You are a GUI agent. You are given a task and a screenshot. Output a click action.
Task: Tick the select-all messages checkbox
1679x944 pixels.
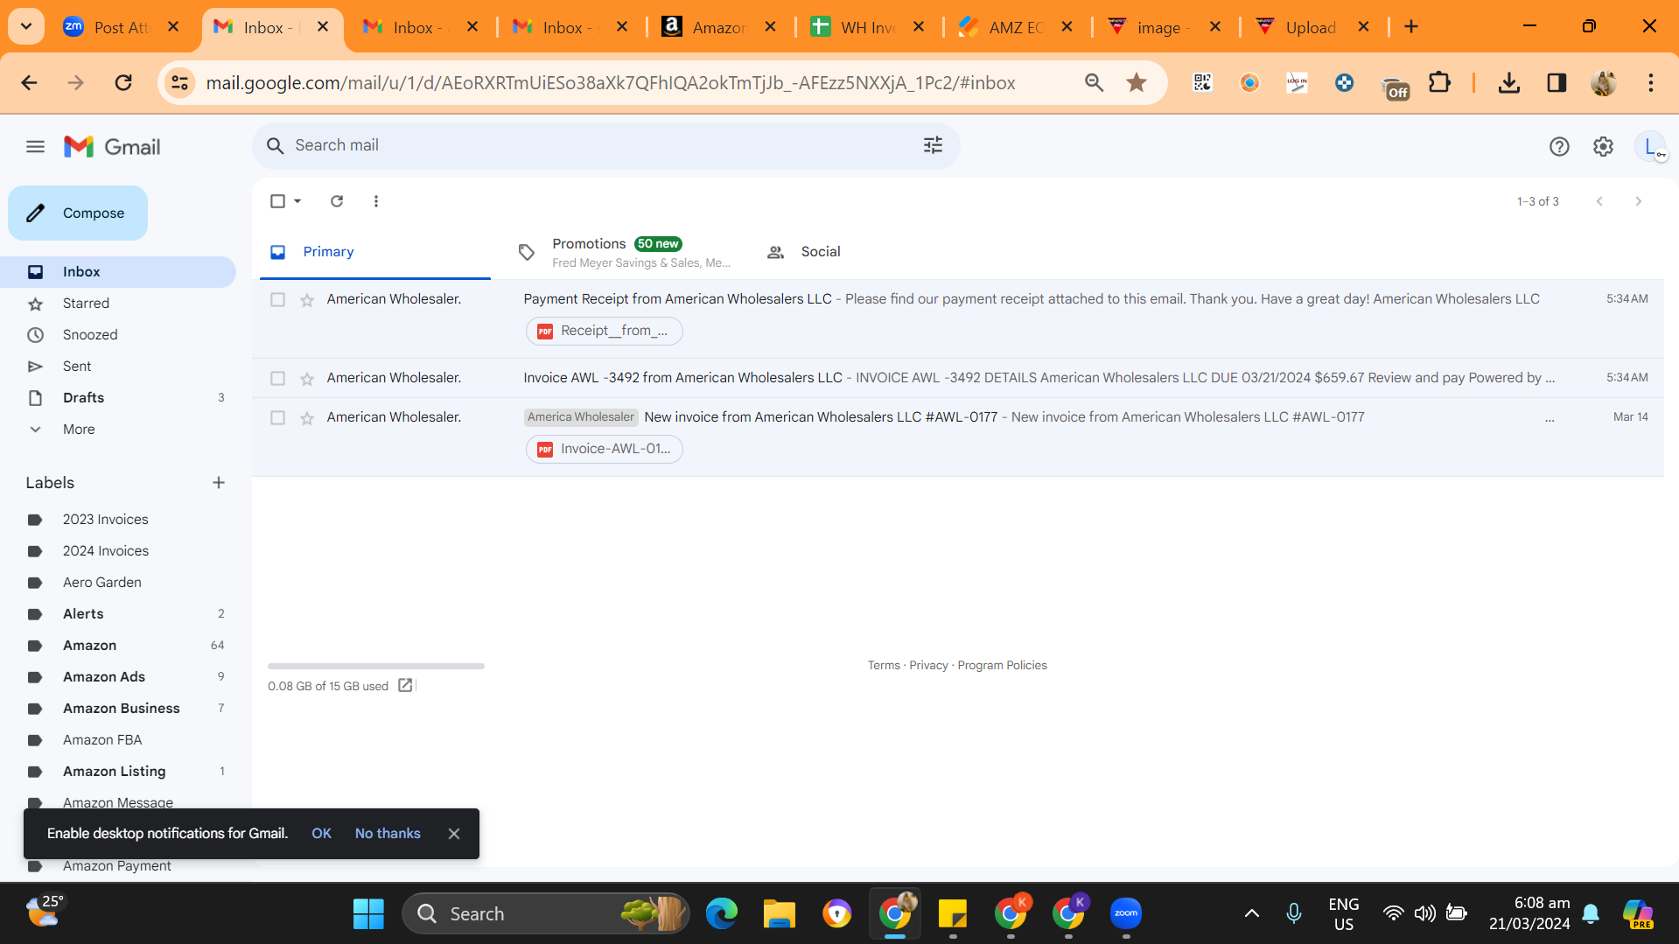[x=277, y=201]
